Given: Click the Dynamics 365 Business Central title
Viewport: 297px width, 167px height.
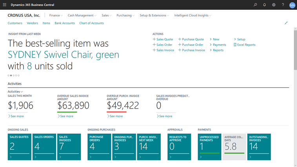Looking at the screenshot, I should [33, 5].
